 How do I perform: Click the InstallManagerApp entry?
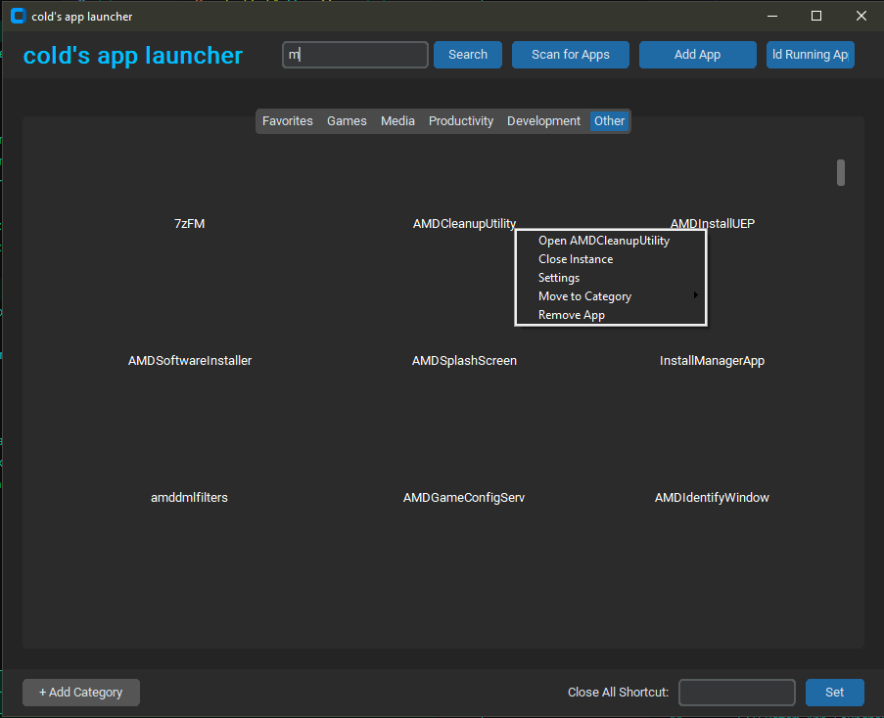(712, 360)
